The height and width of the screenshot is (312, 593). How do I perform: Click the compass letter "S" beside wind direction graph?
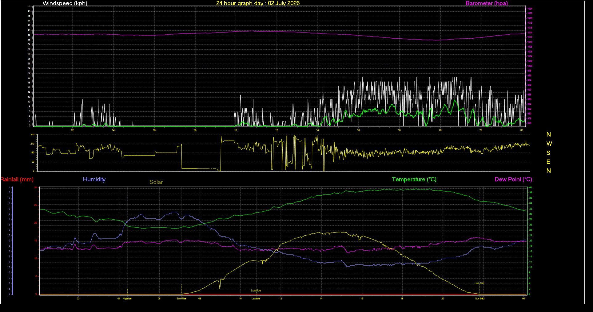548,153
